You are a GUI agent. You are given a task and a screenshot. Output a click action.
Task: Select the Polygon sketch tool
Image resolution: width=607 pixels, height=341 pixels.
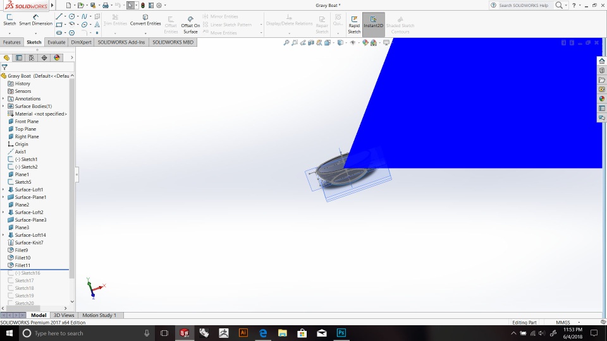(x=71, y=33)
